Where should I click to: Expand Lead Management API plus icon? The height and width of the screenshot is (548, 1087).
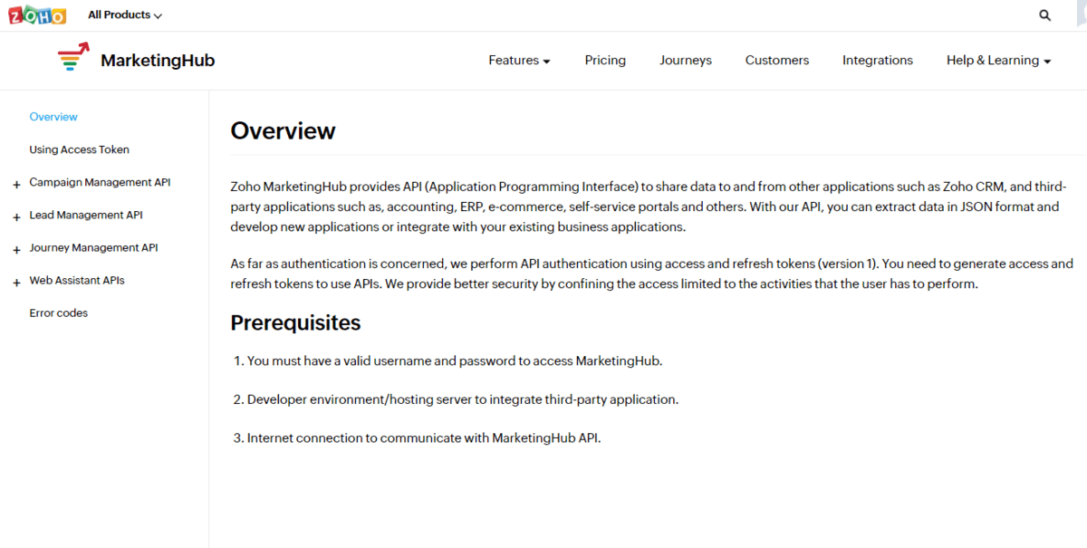(16, 217)
